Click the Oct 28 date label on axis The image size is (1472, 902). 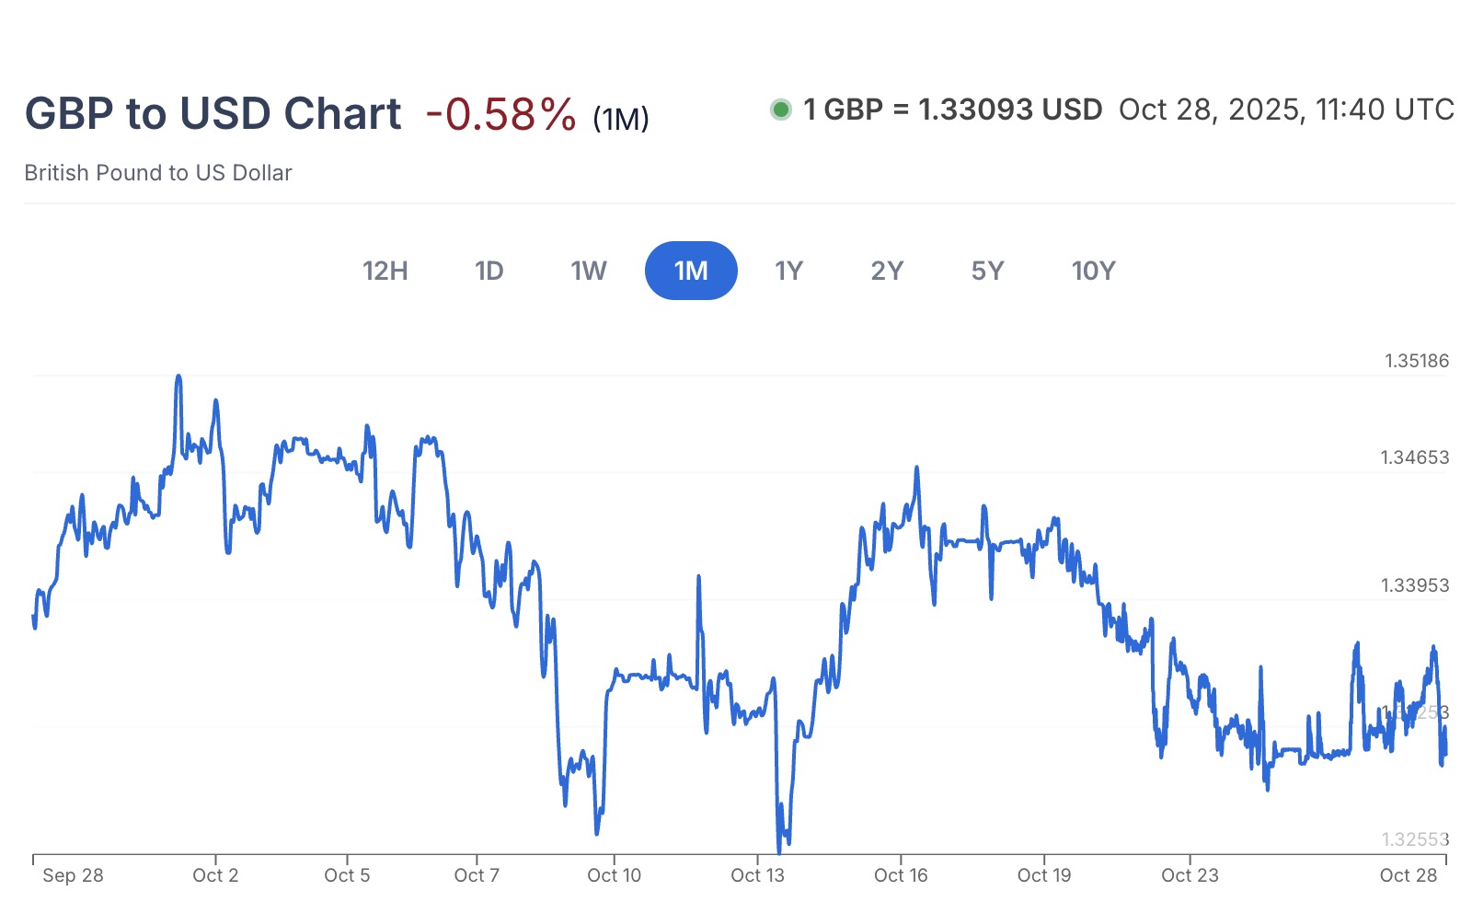[x=1409, y=875]
